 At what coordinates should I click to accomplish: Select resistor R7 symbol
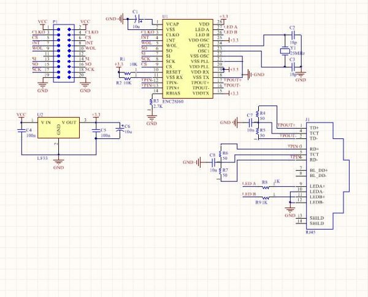point(220,171)
